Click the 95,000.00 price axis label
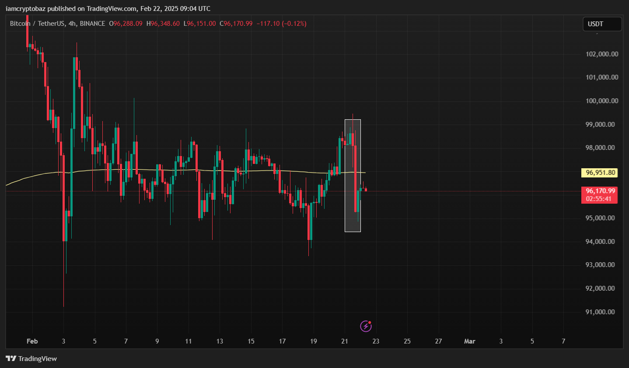This screenshot has width=629, height=368. 600,218
